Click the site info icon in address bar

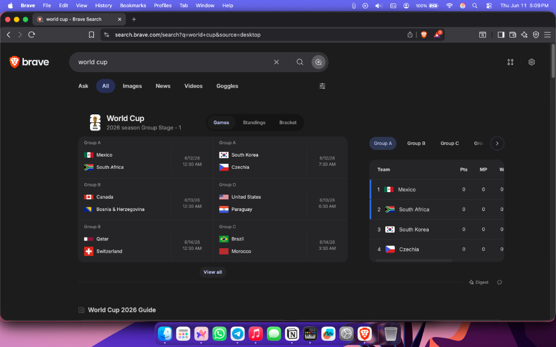[x=106, y=34]
